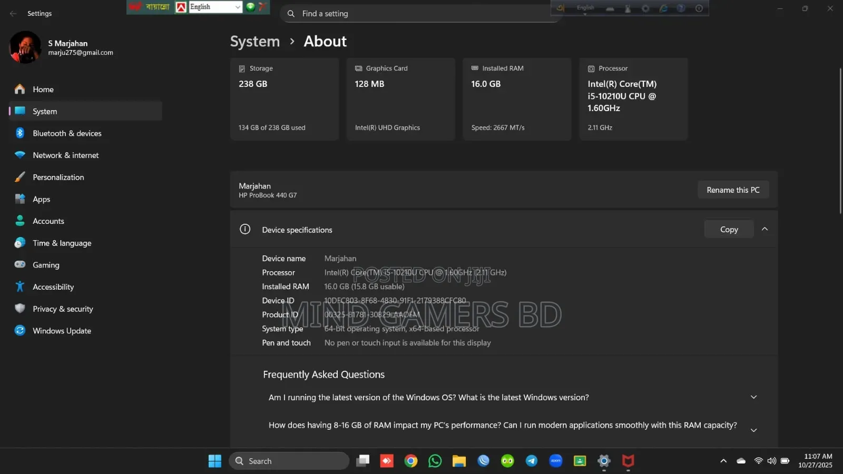The width and height of the screenshot is (843, 474).
Task: Open Gaming settings
Action: 46,265
